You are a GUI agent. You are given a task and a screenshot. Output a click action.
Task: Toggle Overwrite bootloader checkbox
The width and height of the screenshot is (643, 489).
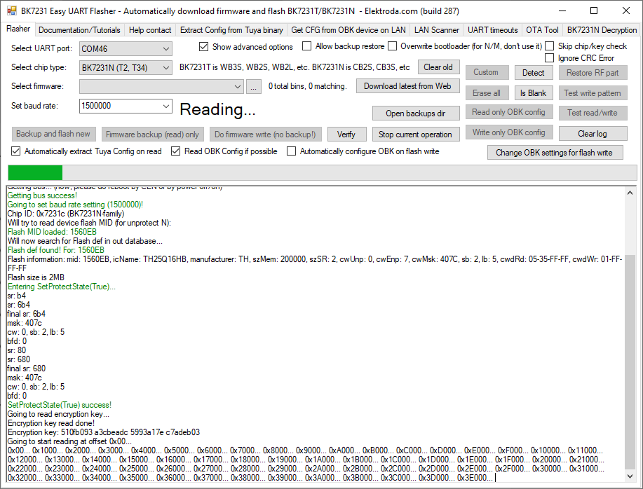click(x=393, y=46)
